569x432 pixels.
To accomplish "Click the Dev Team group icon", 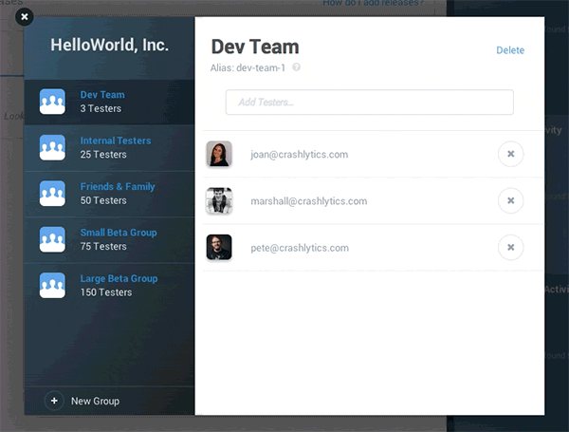I will click(x=52, y=102).
